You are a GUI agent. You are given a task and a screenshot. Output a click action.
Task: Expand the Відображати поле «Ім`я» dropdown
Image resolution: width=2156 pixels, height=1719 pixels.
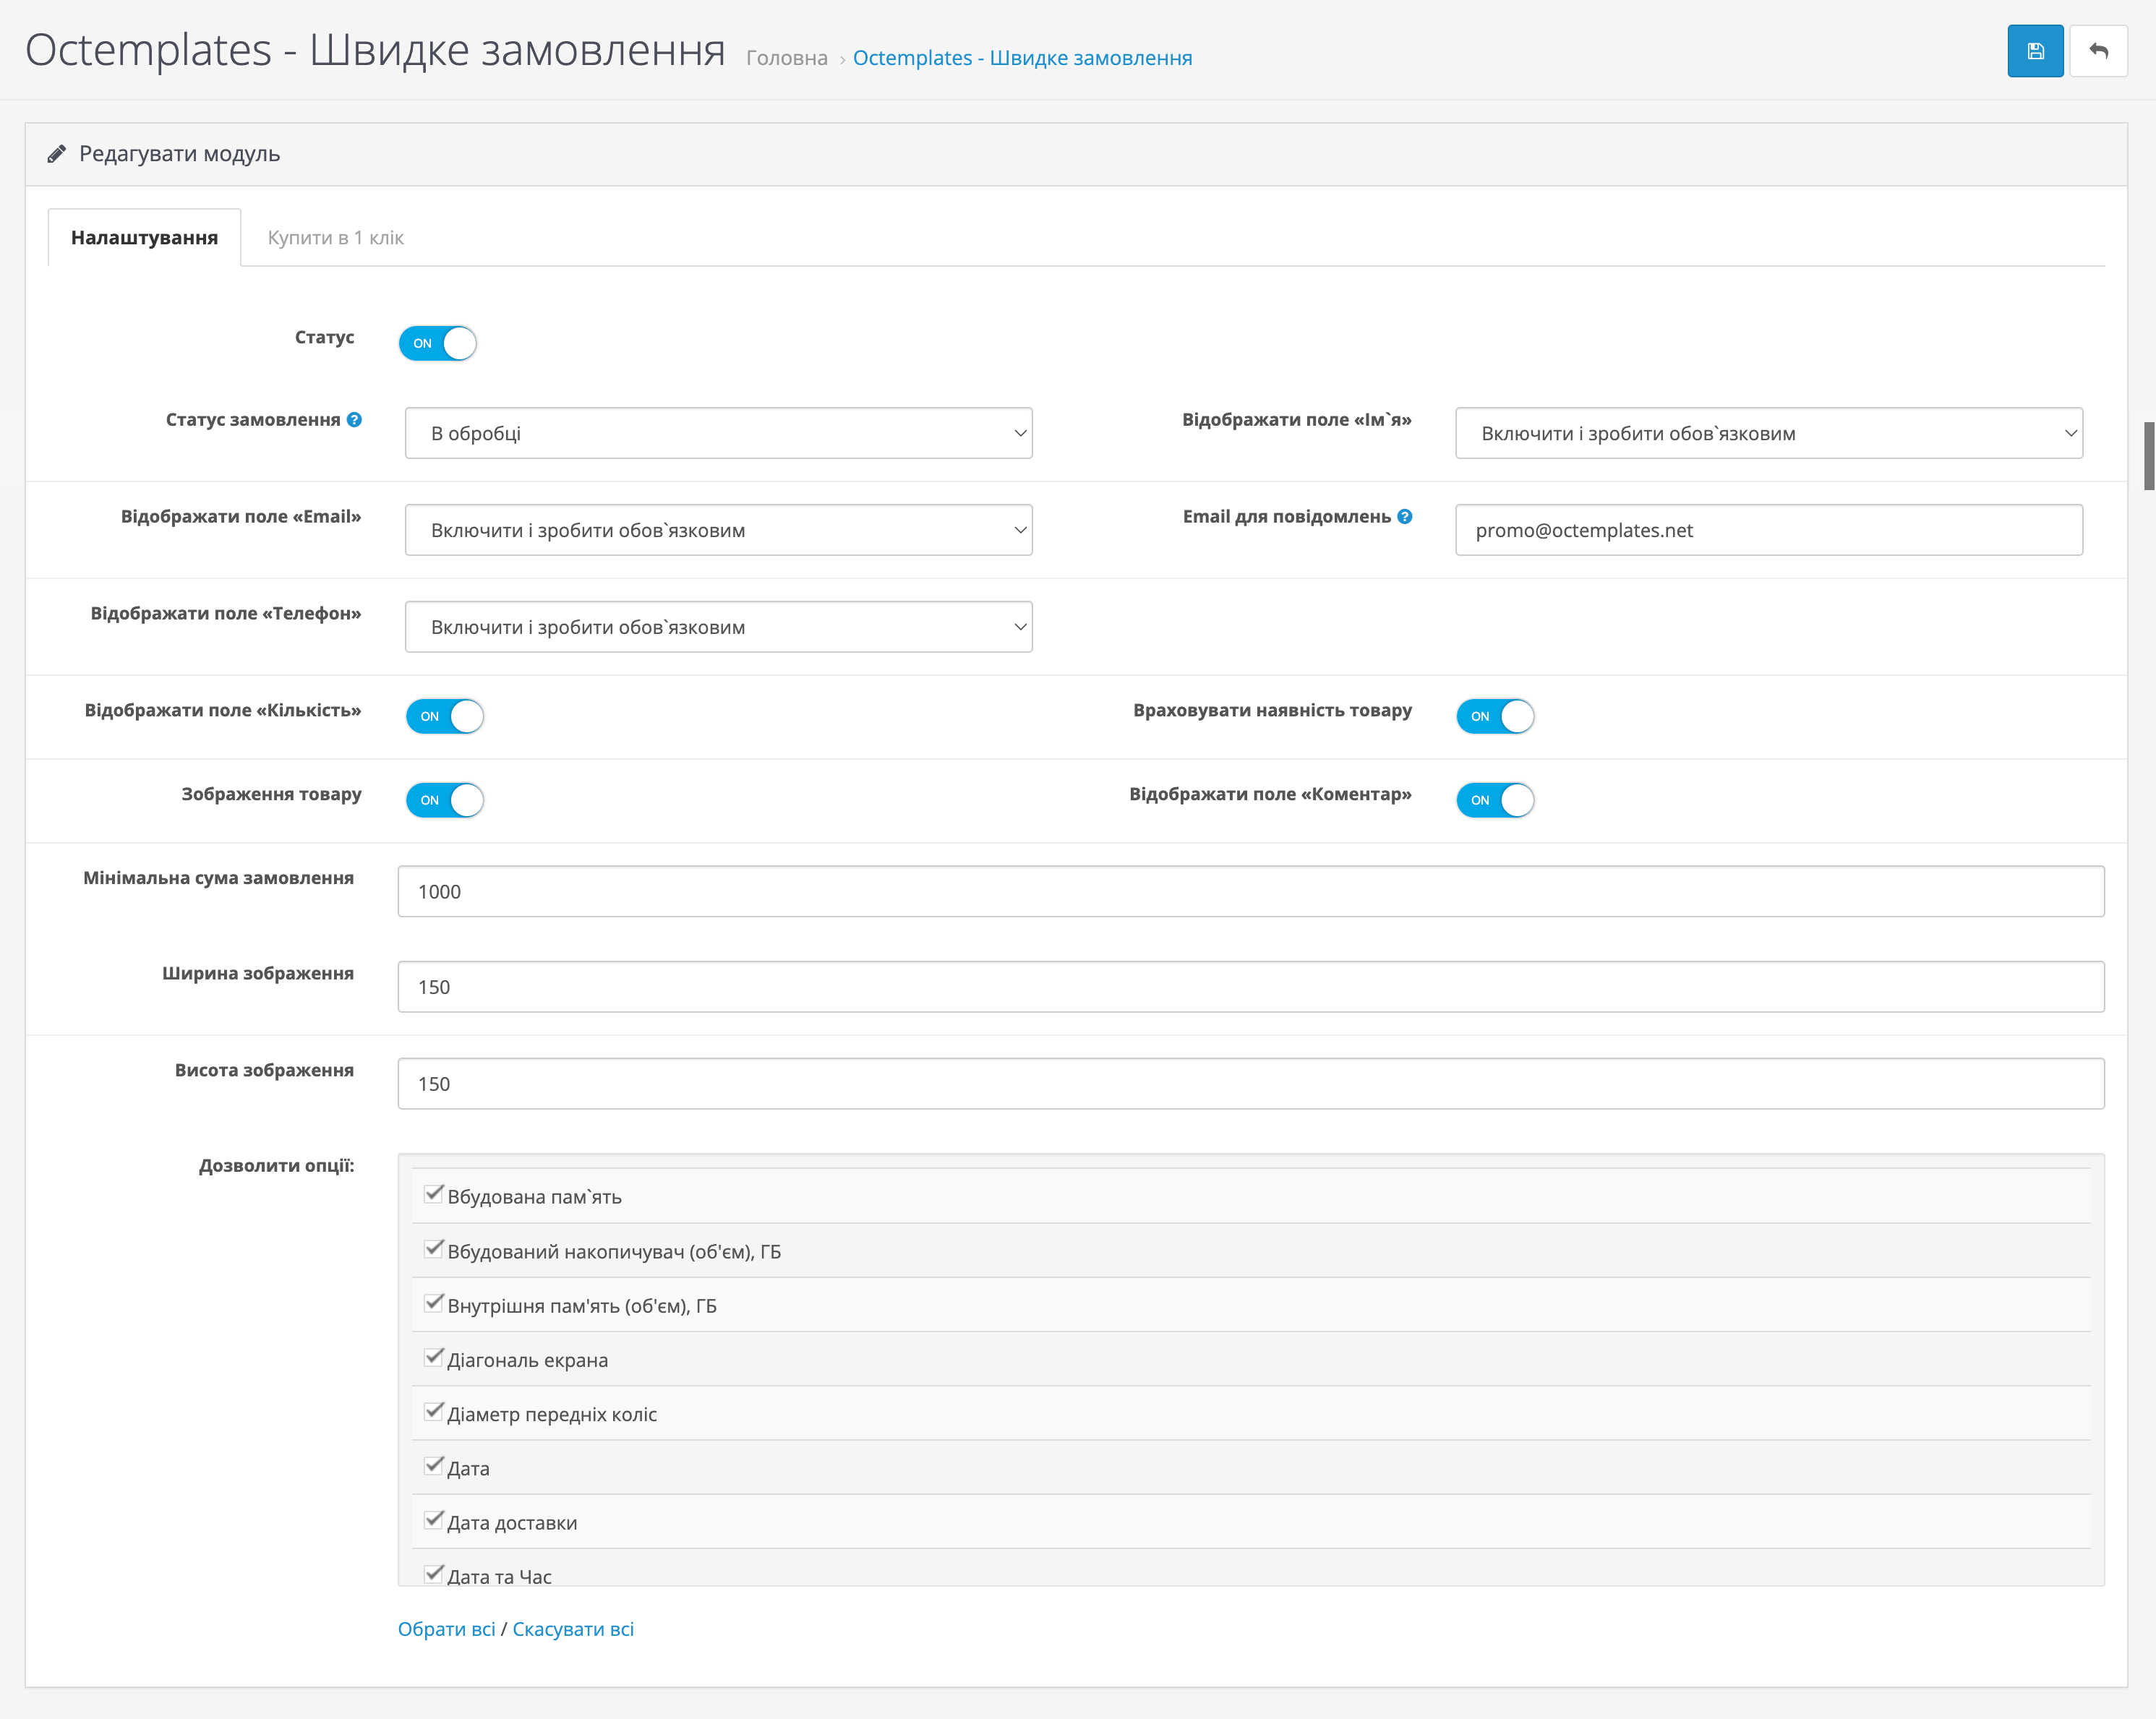click(x=1768, y=433)
